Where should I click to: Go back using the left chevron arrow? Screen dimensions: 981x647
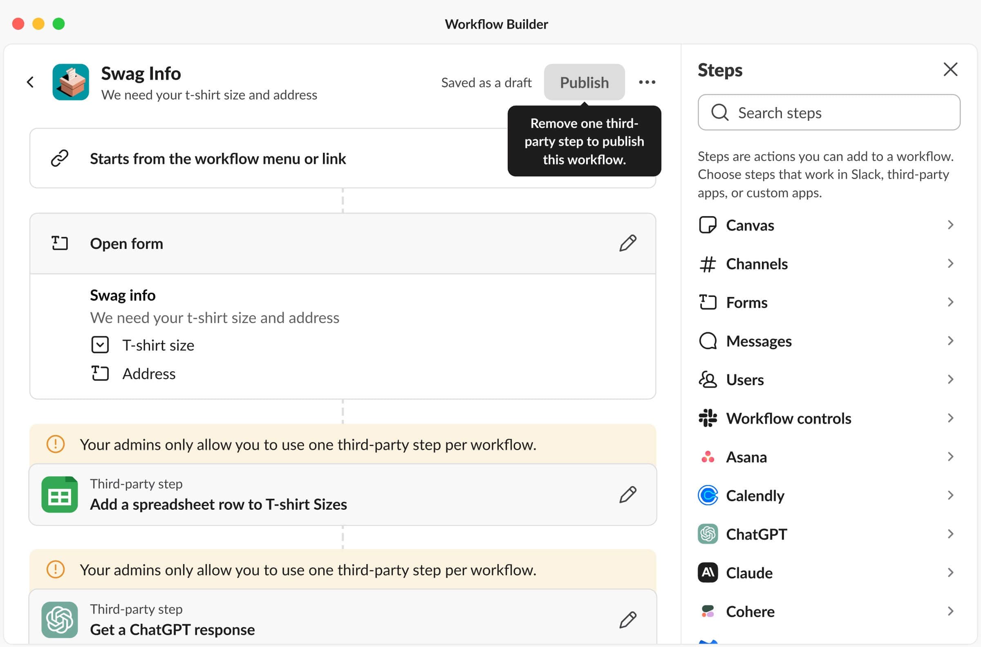pyautogui.click(x=30, y=82)
